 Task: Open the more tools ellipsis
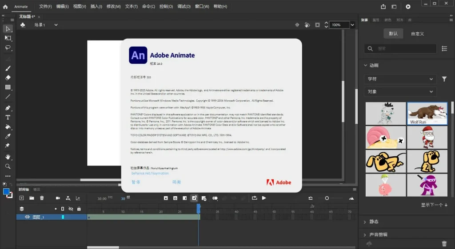pos(8,176)
